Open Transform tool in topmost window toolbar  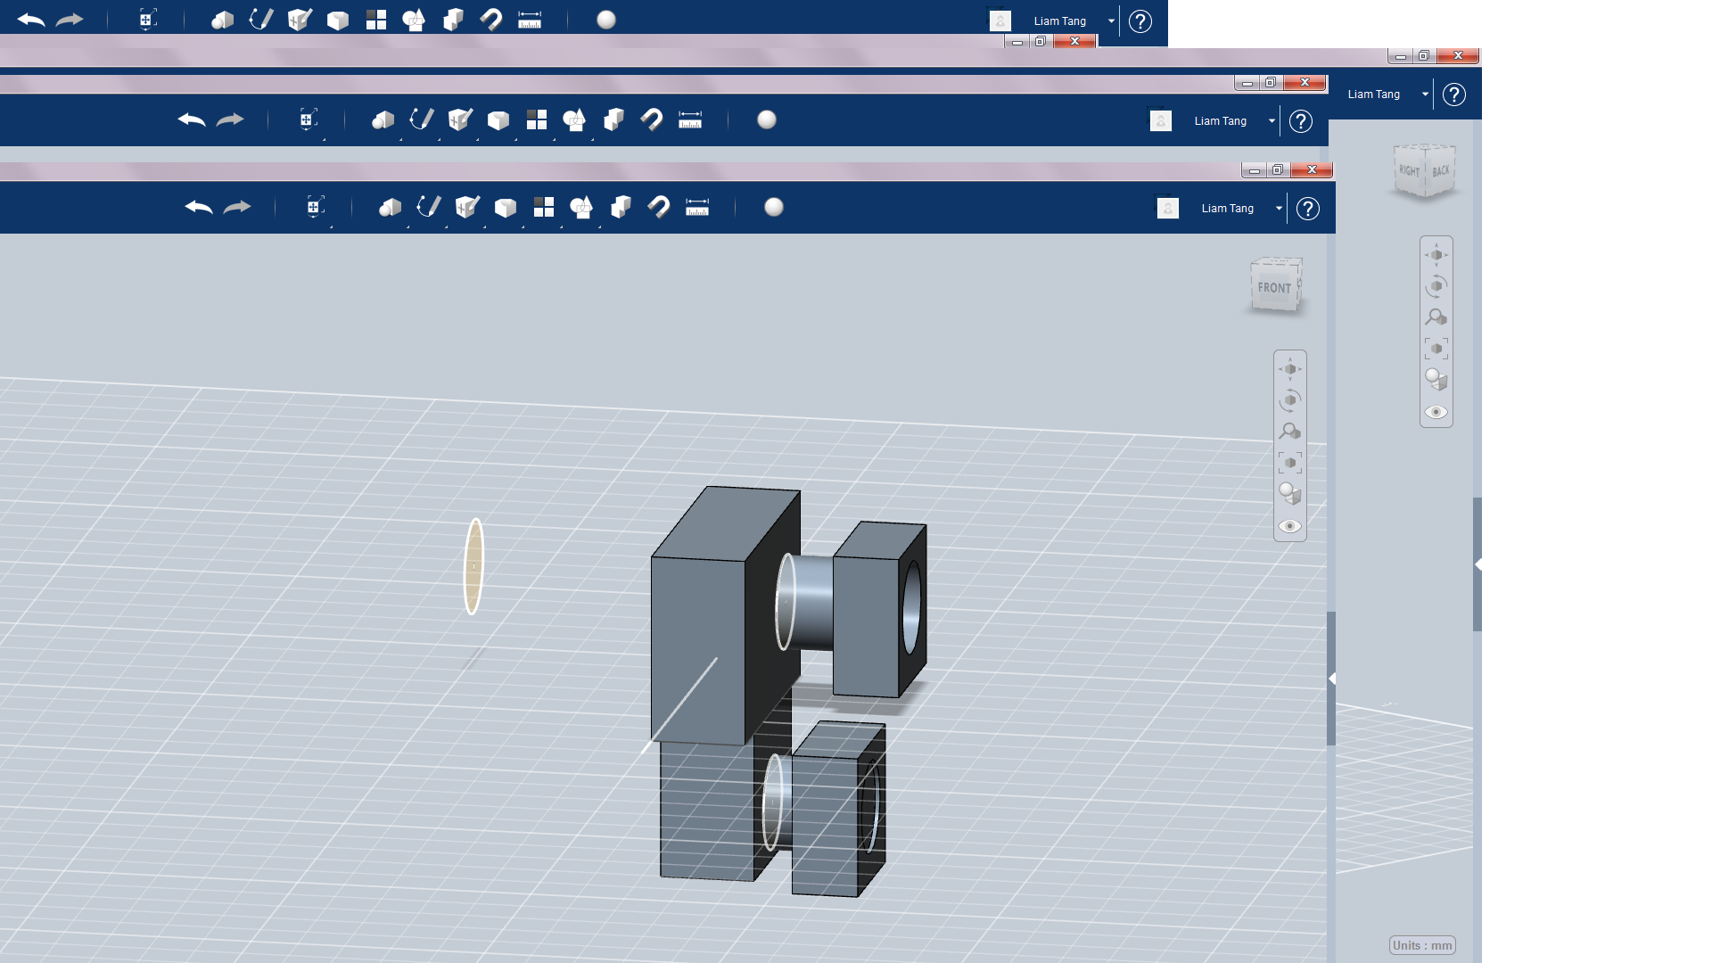coord(147,20)
